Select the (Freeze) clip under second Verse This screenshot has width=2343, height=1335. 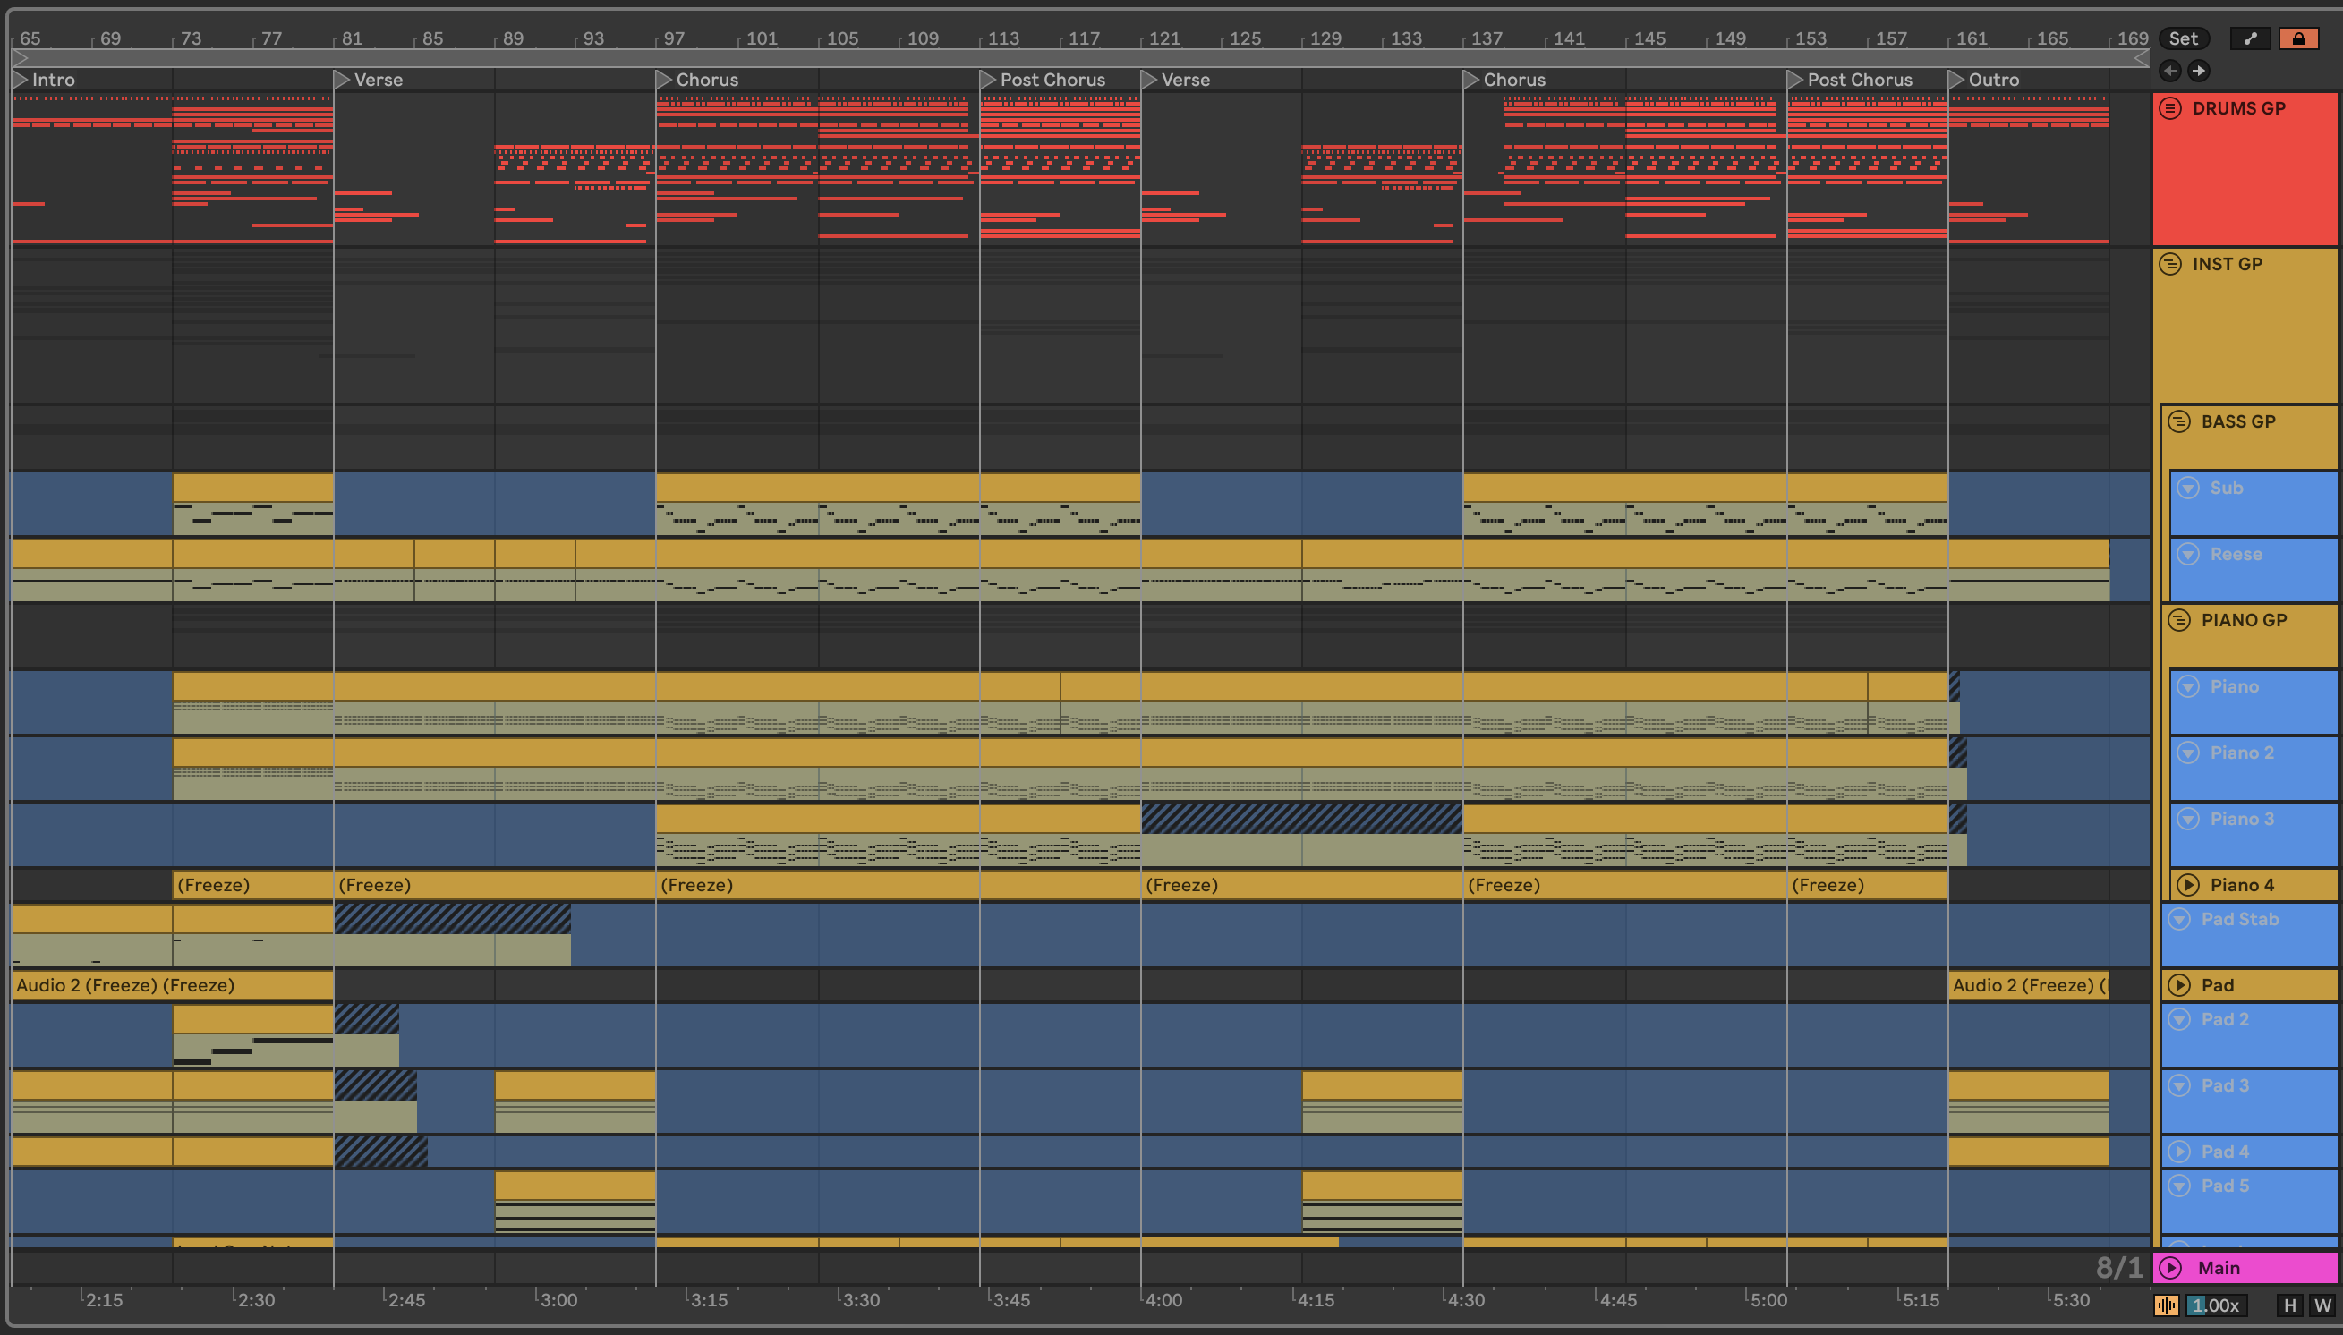point(1302,886)
